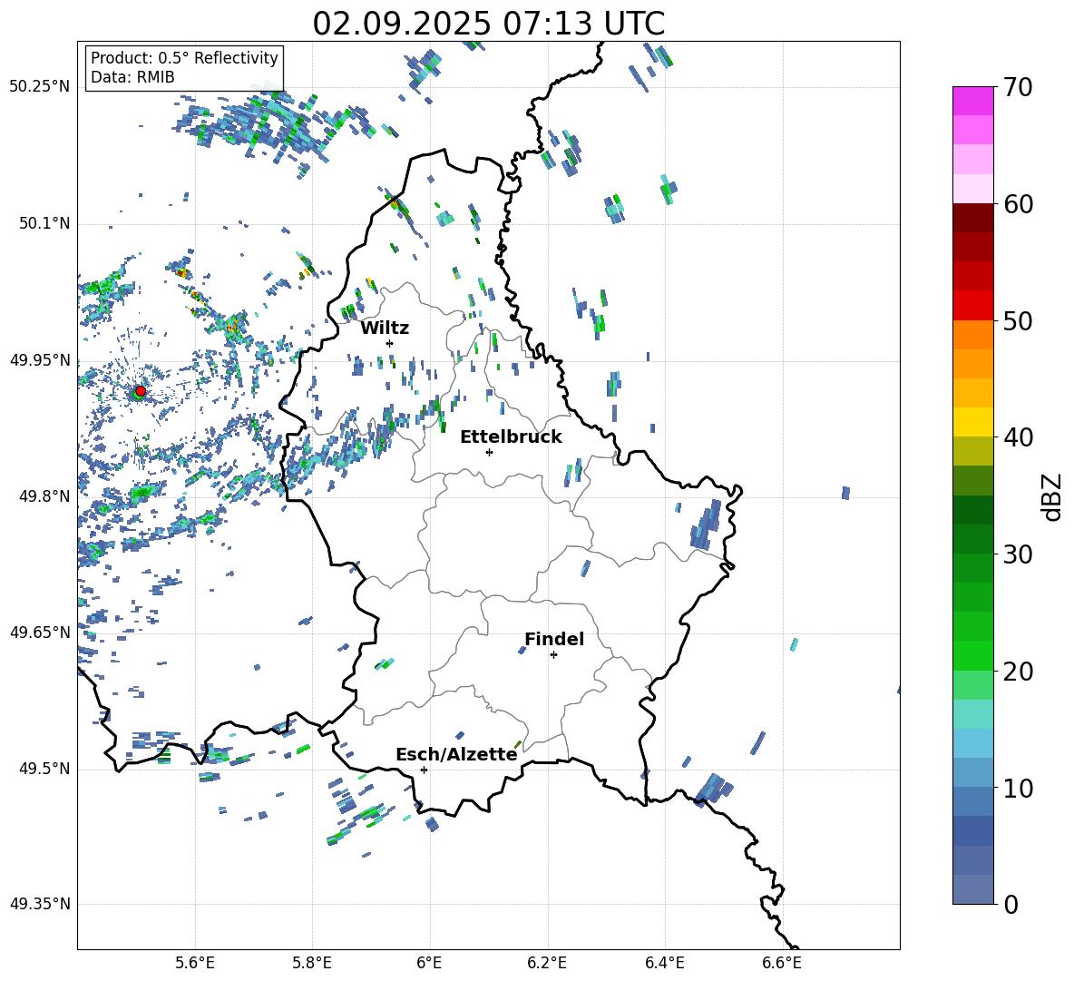Click the 49.35°N latitude label
This screenshot has width=1074, height=981.
tap(40, 904)
